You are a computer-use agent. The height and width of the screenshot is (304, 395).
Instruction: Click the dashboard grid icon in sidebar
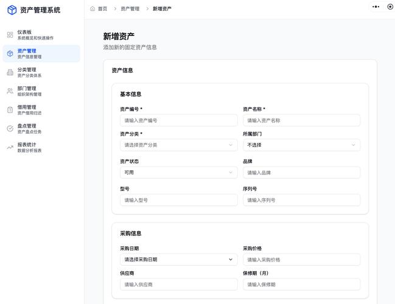point(10,35)
